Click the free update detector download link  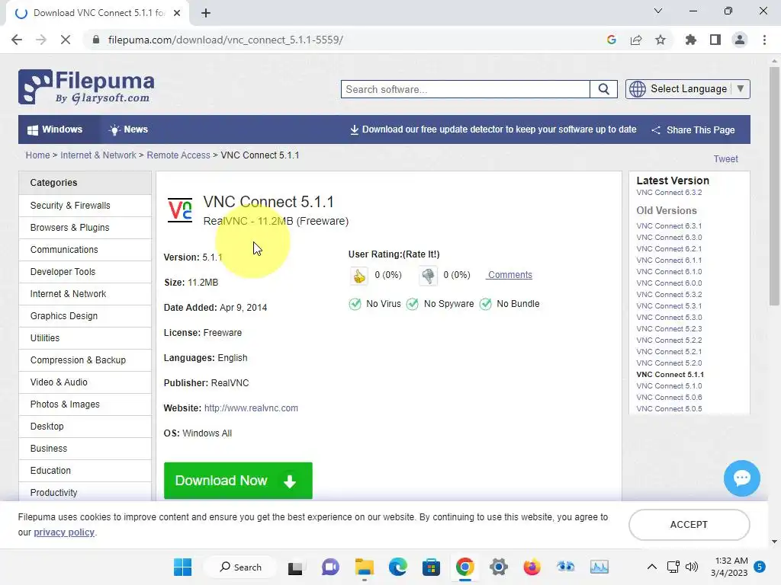pyautogui.click(x=493, y=129)
